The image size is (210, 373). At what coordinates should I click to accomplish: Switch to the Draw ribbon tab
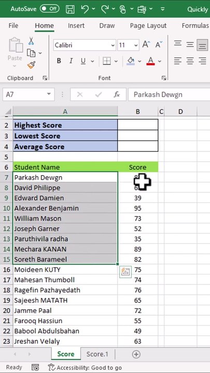click(107, 26)
